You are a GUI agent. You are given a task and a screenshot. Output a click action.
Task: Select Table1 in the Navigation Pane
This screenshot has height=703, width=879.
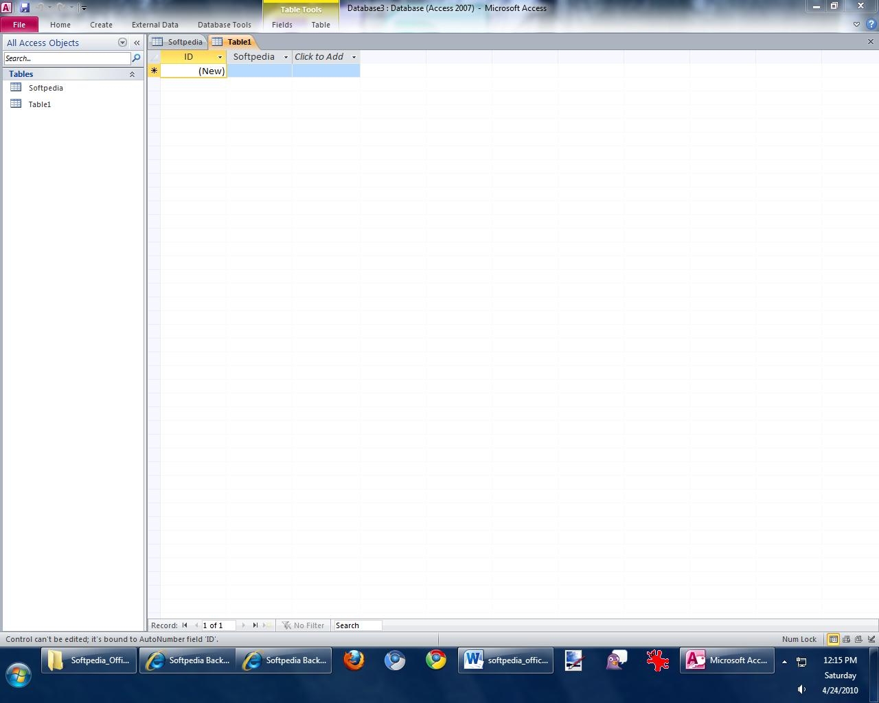[40, 104]
